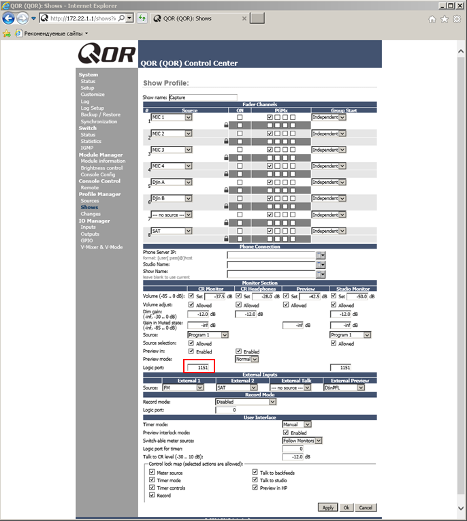The image size is (467, 521).
Task: Uncheck Meter source in control lock map
Action: pyautogui.click(x=152, y=472)
